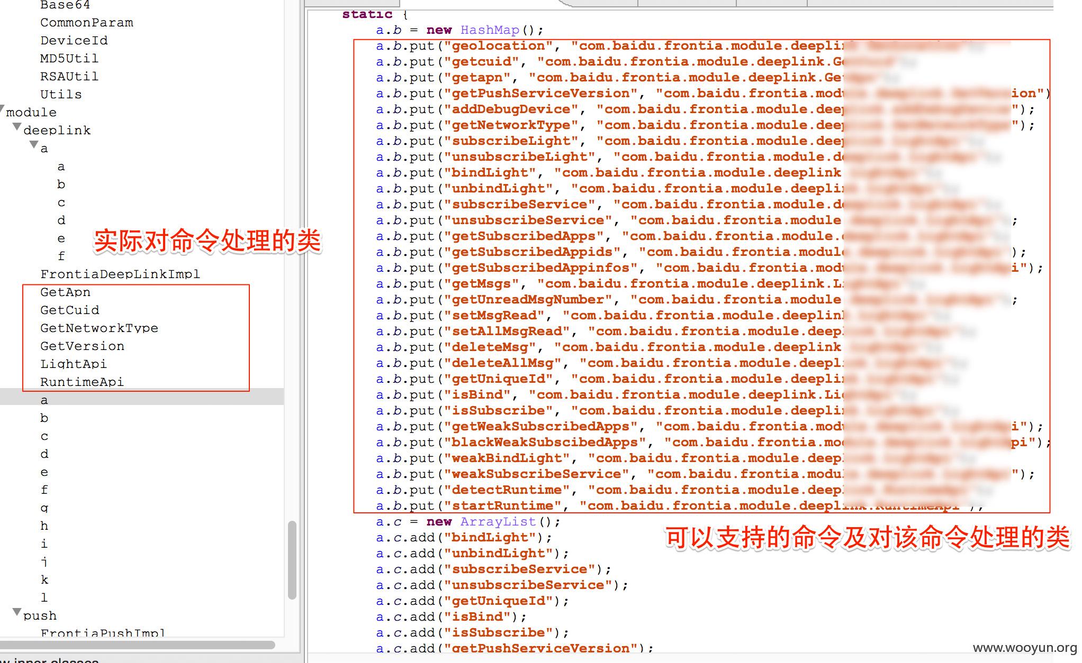Click the a.c.add("isBind") code line
The image size is (1082, 663).
point(451,617)
